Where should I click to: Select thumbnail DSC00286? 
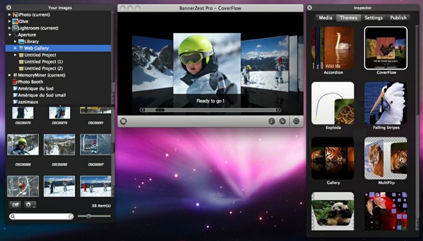[x=23, y=145]
